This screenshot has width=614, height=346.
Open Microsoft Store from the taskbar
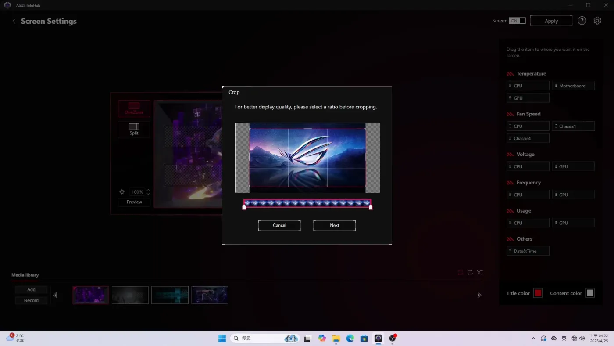point(364,339)
